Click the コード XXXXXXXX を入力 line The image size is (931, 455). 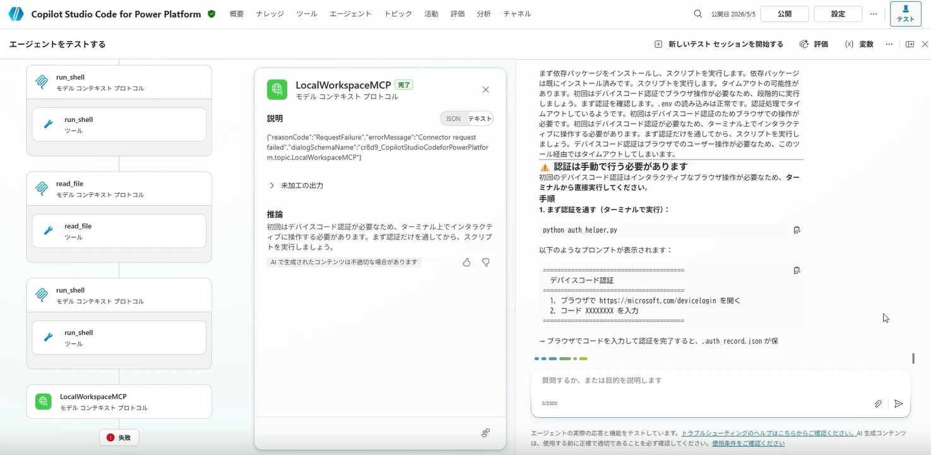[x=595, y=311]
